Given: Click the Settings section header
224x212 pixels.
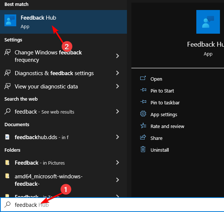Looking at the screenshot, I should (x=13, y=40).
